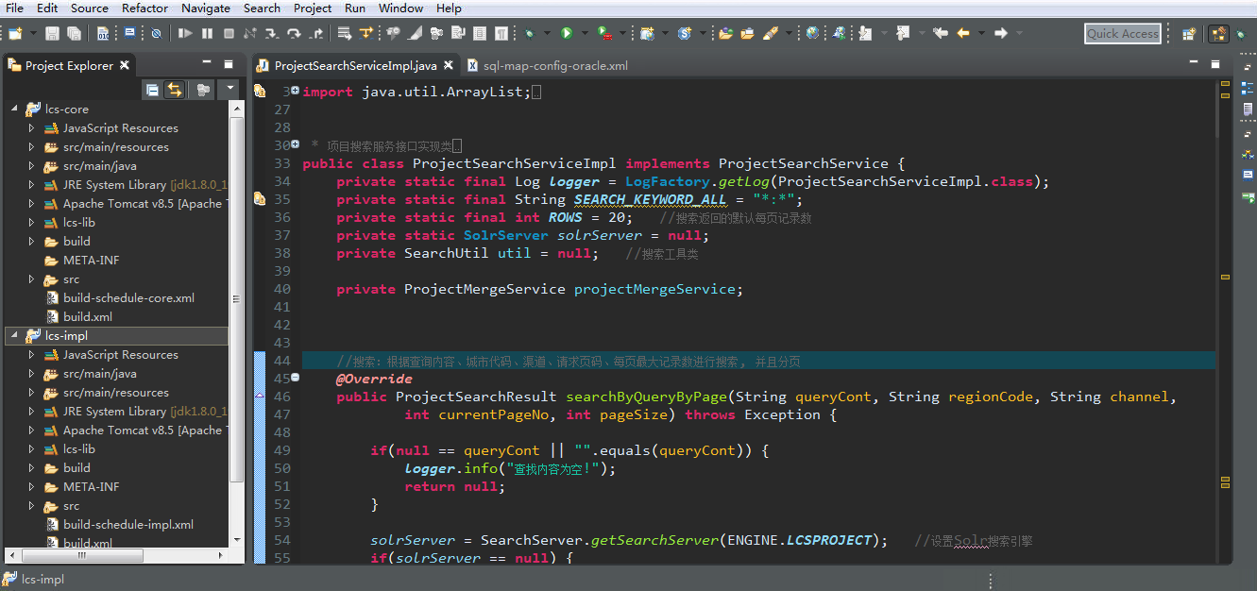1257x591 pixels.
Task: Close the Project Explorer view tab
Action: pos(125,65)
